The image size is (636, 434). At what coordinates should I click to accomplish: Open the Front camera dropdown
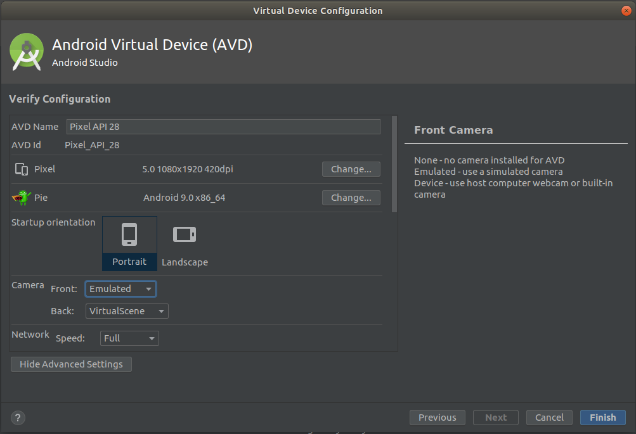[120, 288]
